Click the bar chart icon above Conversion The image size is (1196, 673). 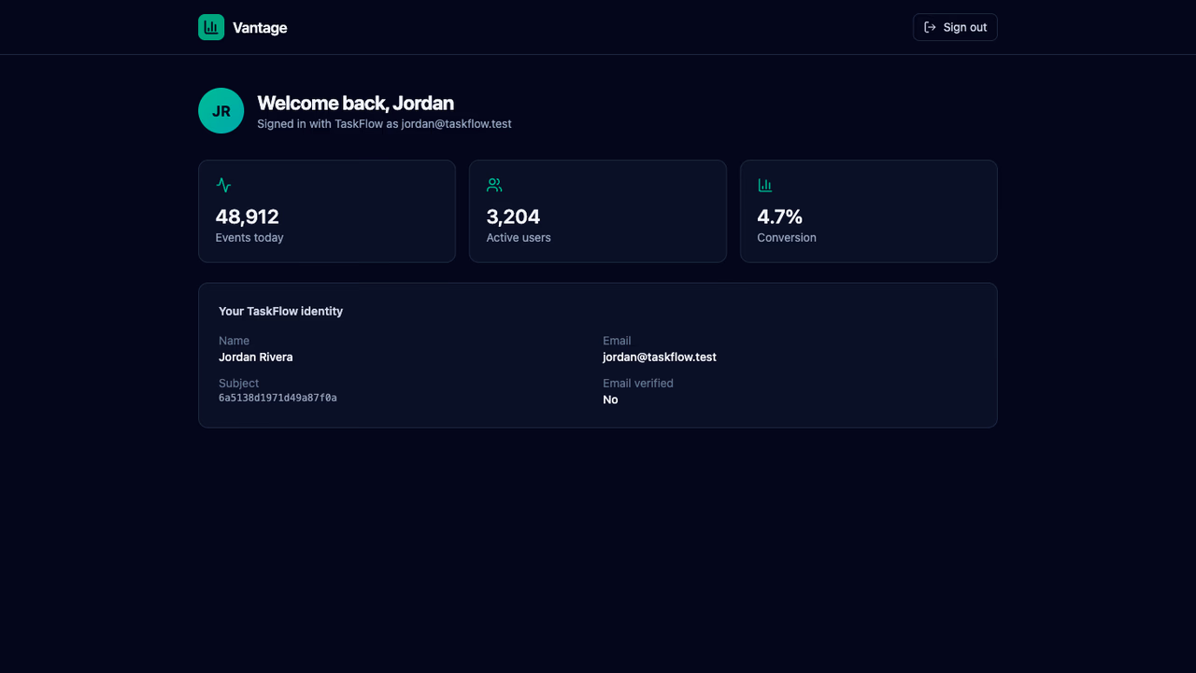tap(765, 185)
